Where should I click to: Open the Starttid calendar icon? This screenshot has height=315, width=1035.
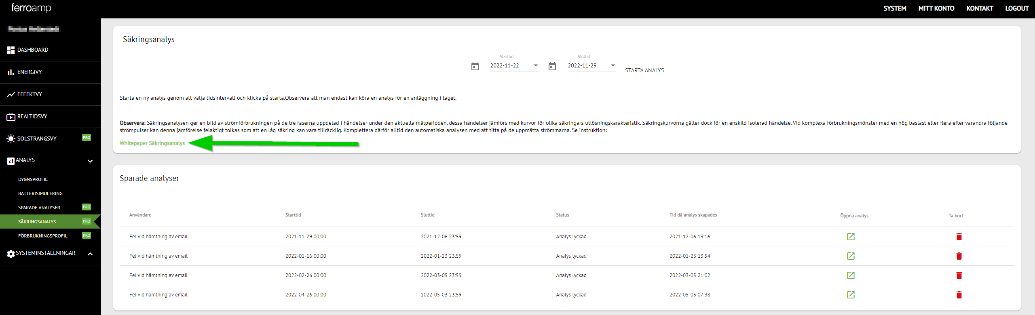coord(475,66)
